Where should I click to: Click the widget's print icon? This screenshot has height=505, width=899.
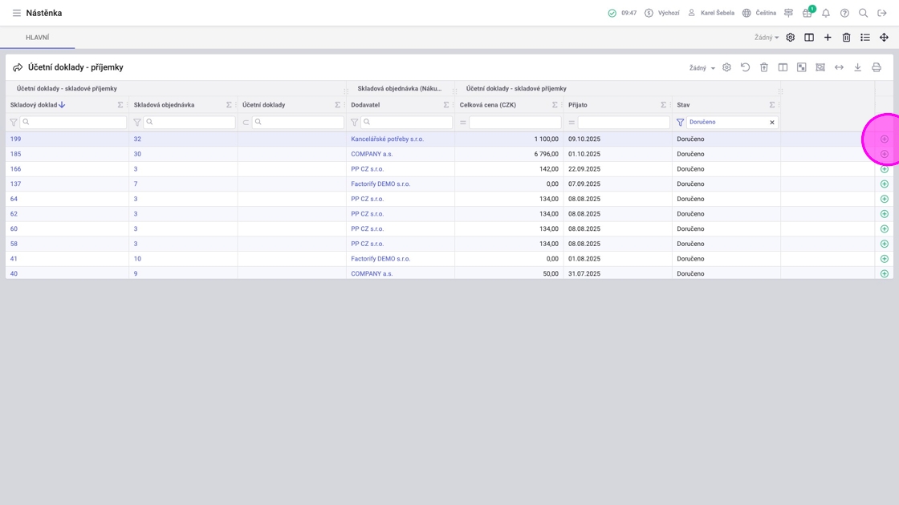[876, 67]
